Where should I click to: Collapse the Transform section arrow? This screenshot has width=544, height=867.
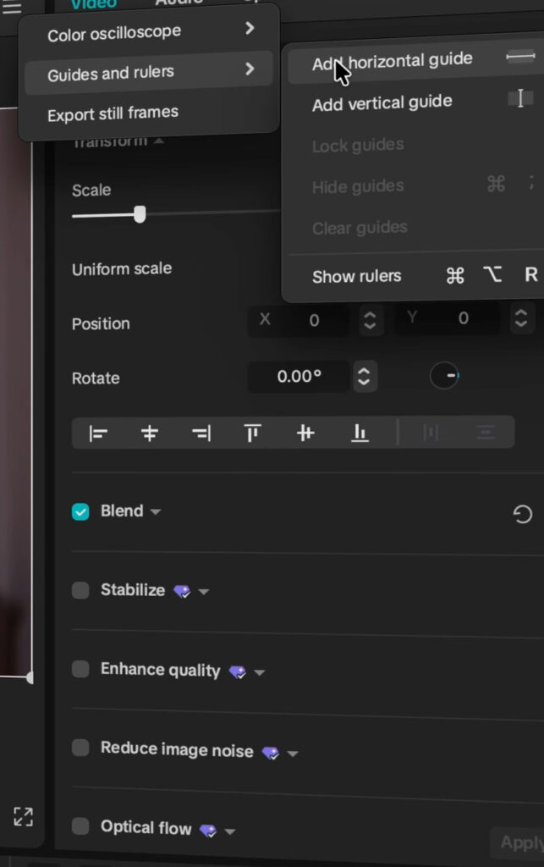(x=159, y=141)
